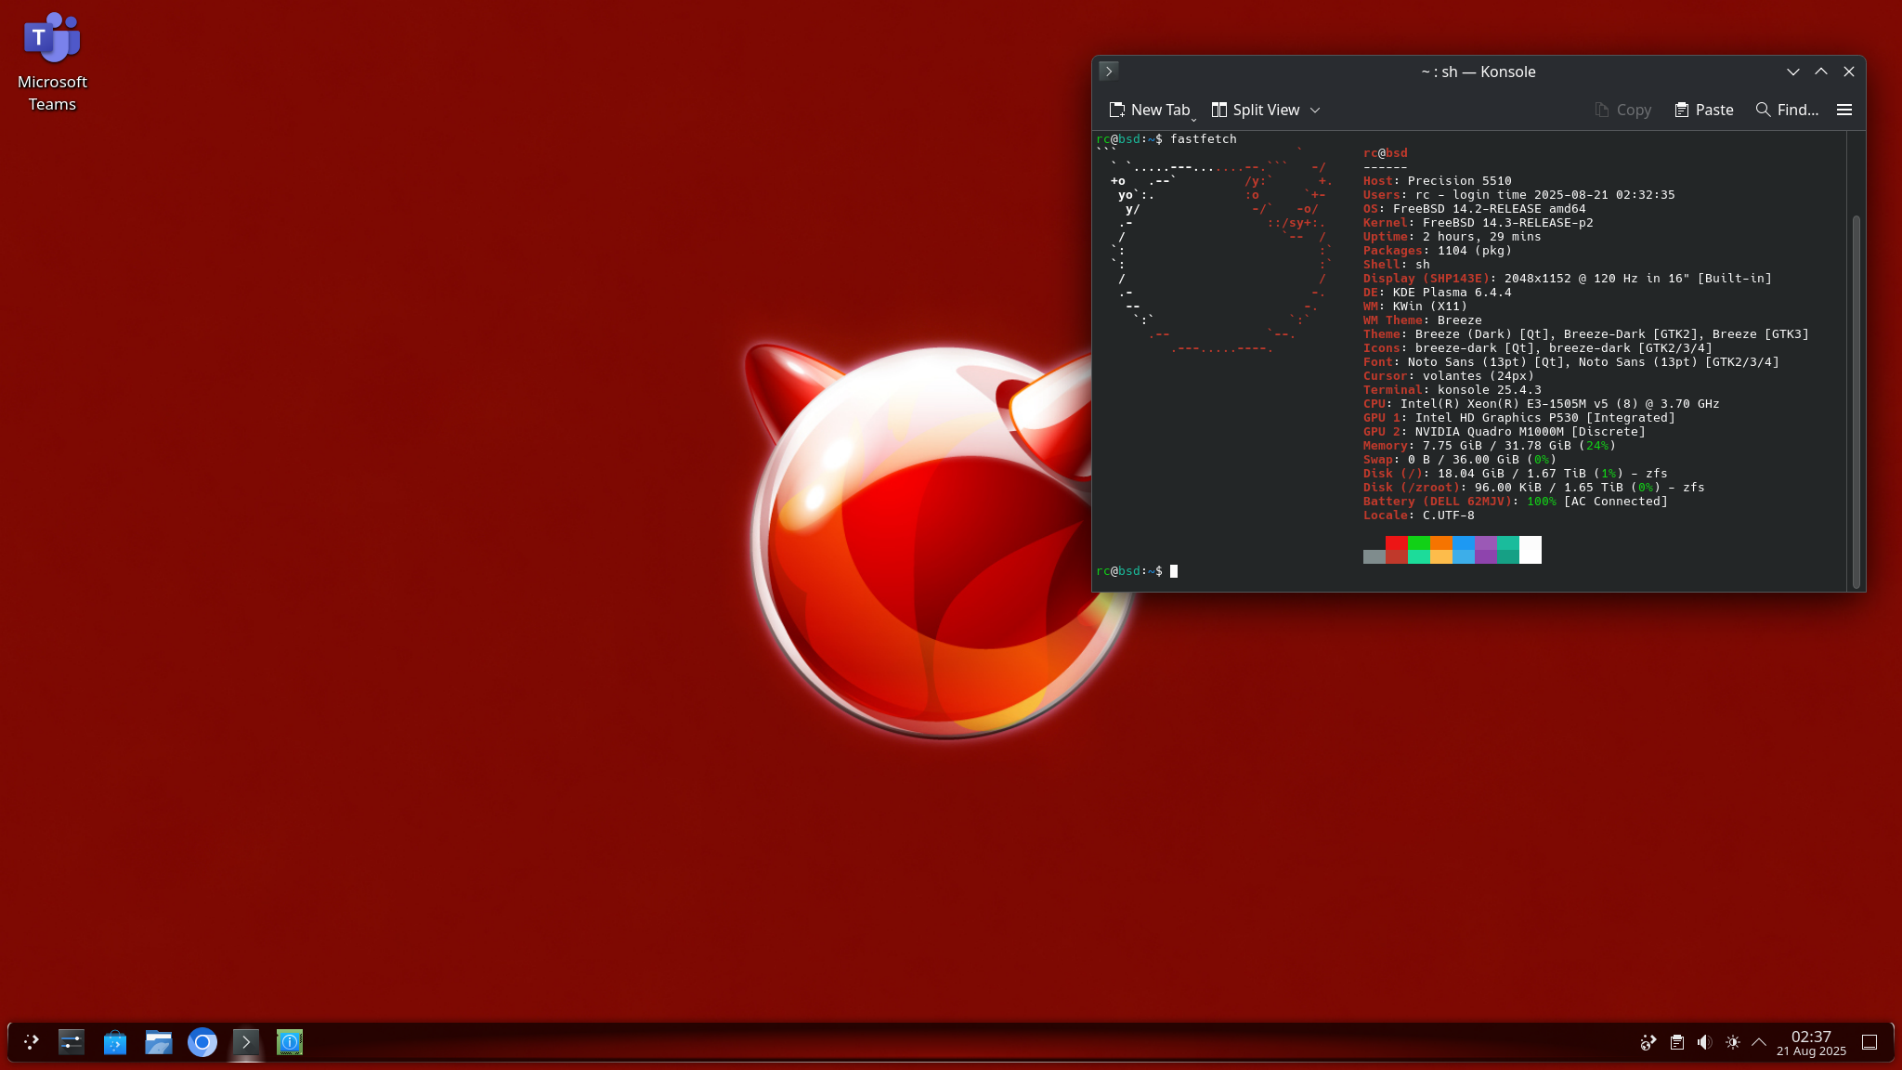
Task: Click the Konsole taskbar entry
Action: pos(246,1042)
